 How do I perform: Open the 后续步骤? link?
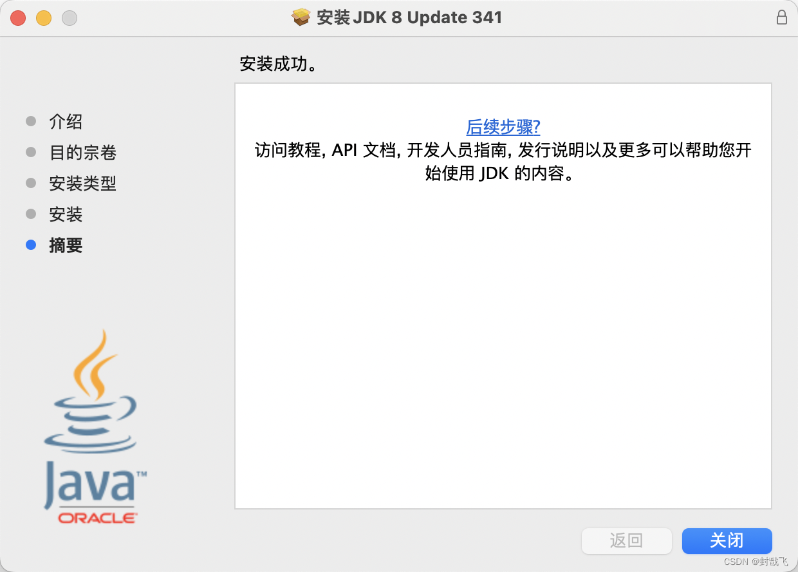click(503, 127)
